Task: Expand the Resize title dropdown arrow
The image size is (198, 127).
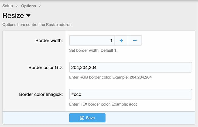Action: [28, 16]
